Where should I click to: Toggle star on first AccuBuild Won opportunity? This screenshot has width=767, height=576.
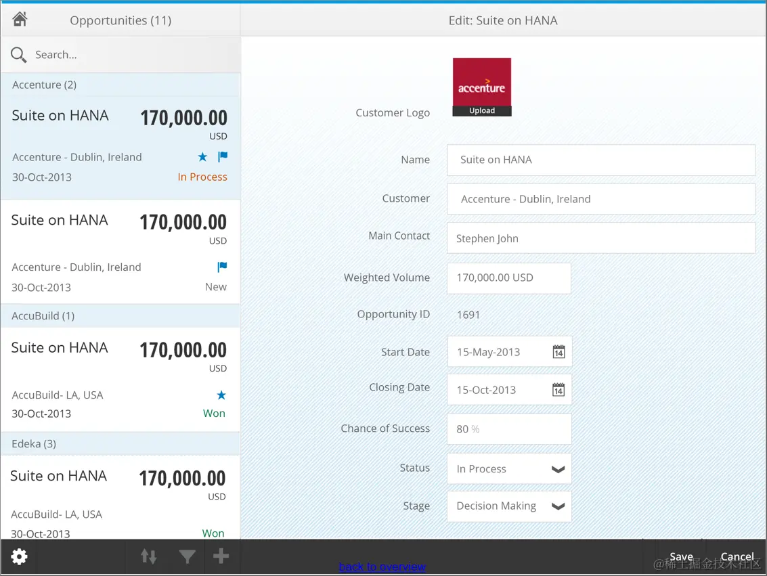tap(221, 395)
